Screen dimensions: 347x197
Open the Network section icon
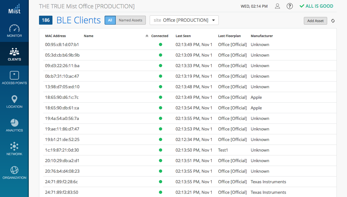click(x=14, y=146)
